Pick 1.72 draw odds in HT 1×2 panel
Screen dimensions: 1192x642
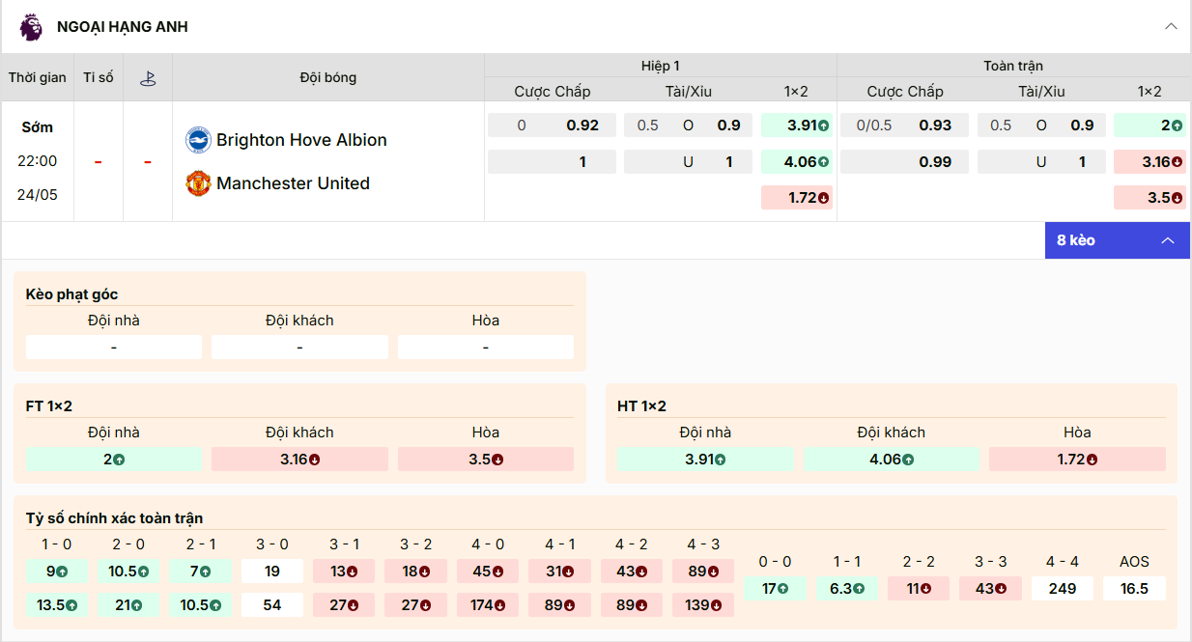click(1077, 460)
